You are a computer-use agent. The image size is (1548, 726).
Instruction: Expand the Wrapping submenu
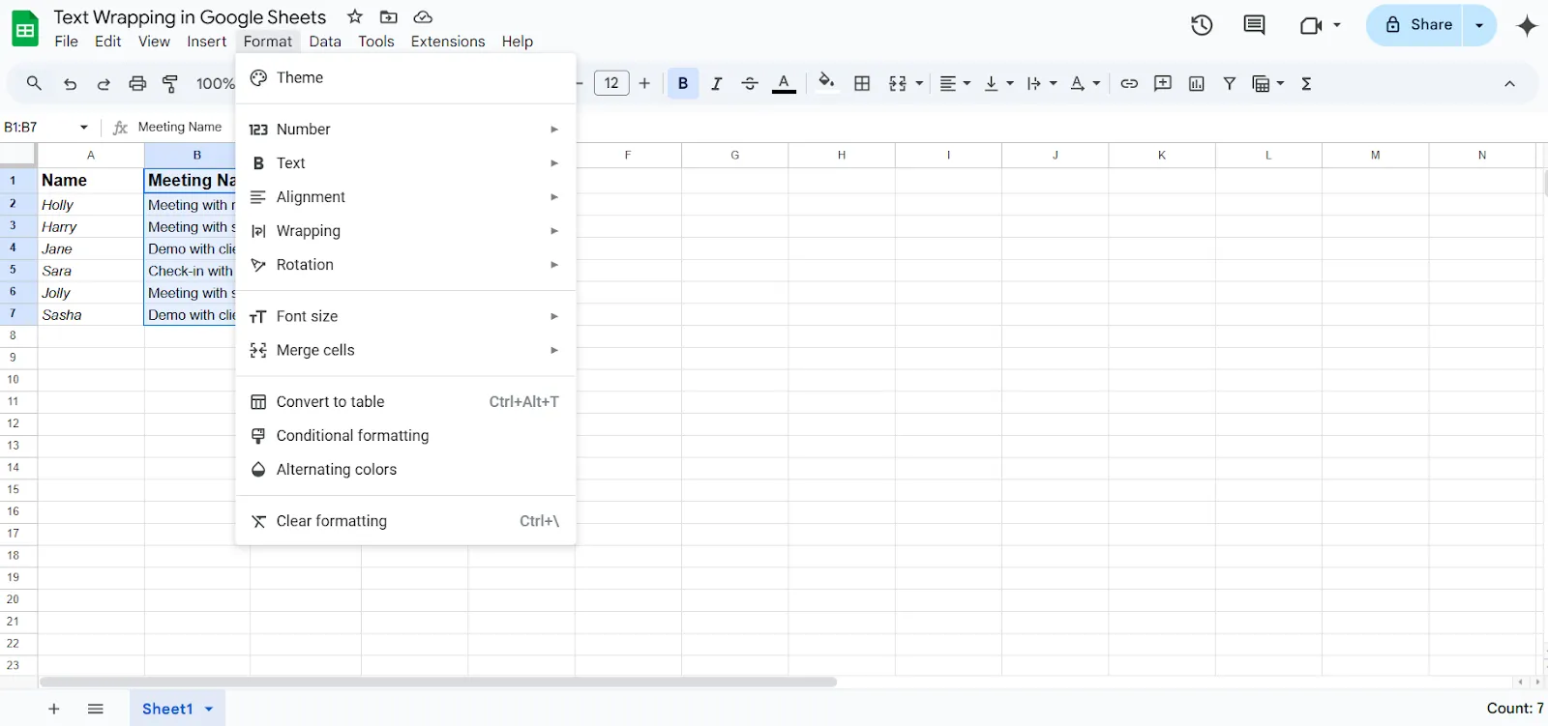pos(406,231)
